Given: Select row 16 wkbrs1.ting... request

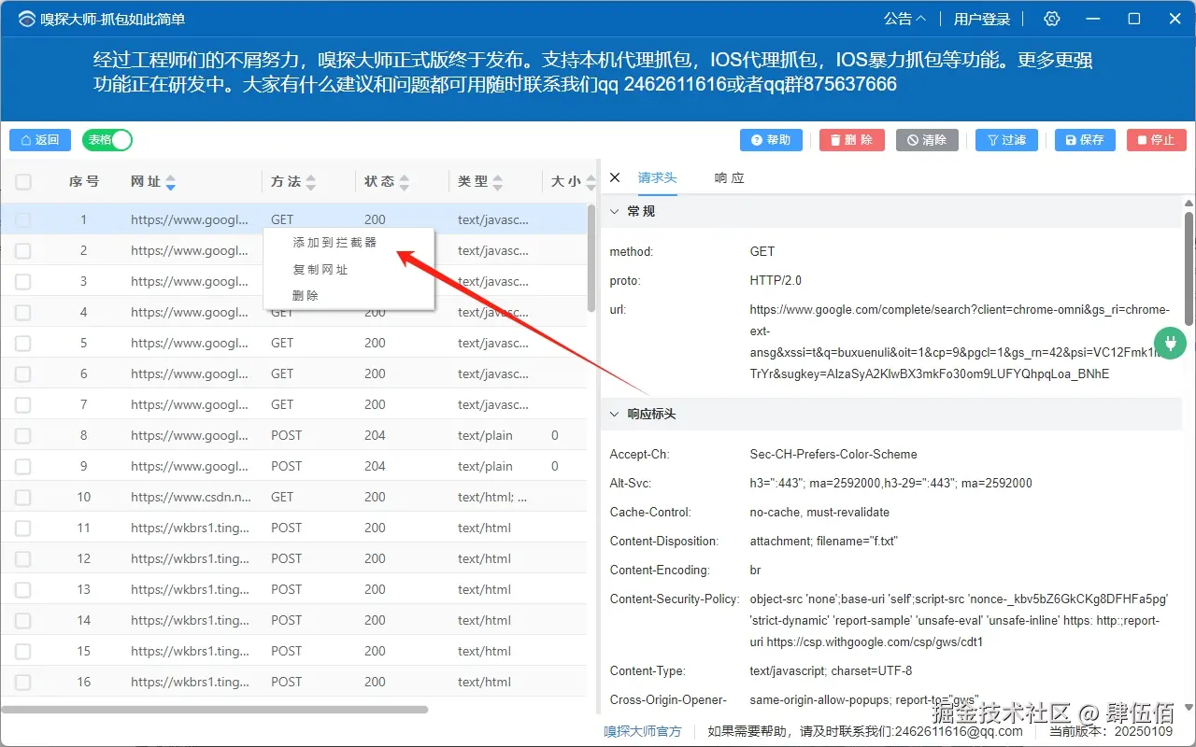Looking at the screenshot, I should [x=293, y=683].
